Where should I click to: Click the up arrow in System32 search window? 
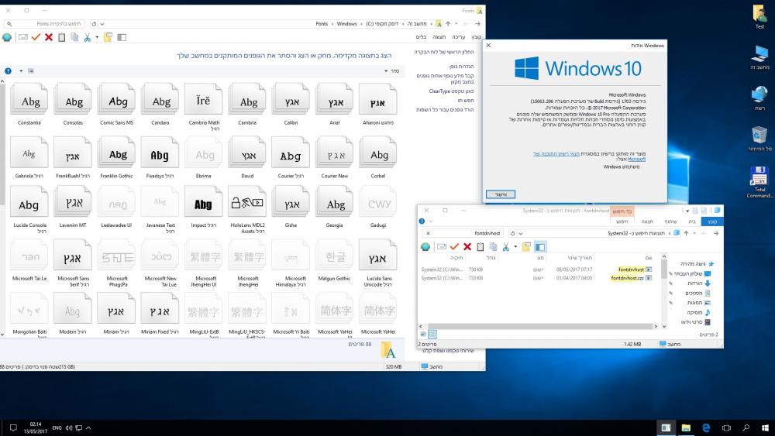(x=686, y=233)
